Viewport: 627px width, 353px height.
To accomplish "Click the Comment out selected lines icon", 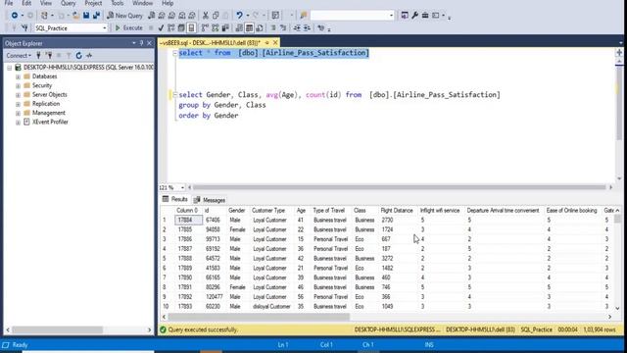I will click(x=273, y=28).
